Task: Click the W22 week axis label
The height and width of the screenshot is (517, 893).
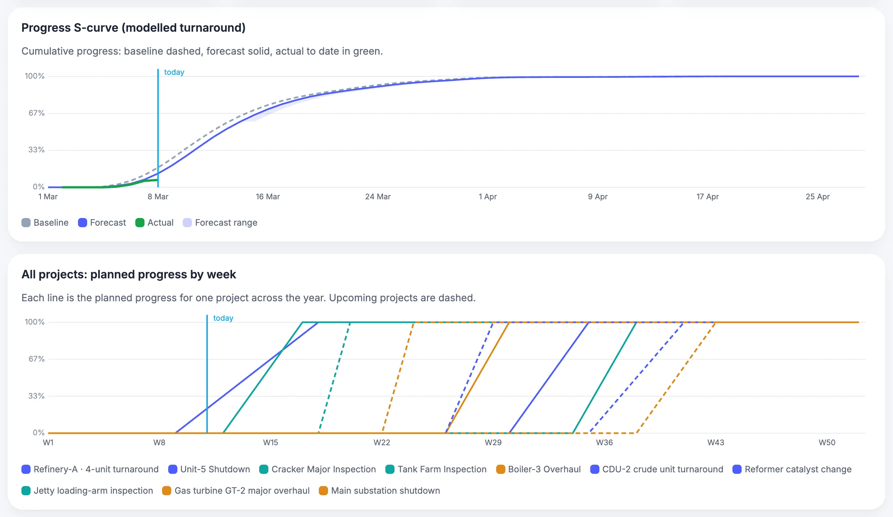Action: click(382, 443)
